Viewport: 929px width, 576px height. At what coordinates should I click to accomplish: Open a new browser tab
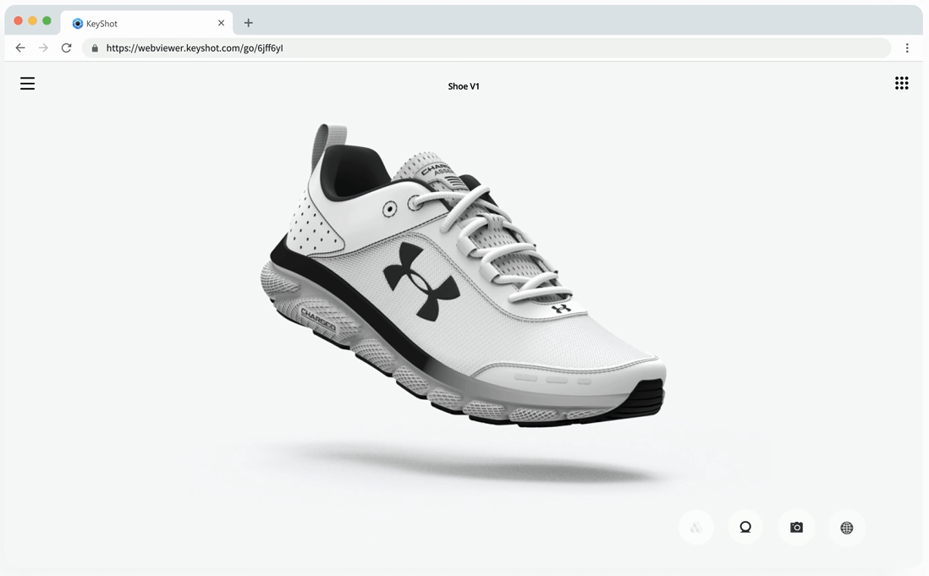tap(248, 23)
